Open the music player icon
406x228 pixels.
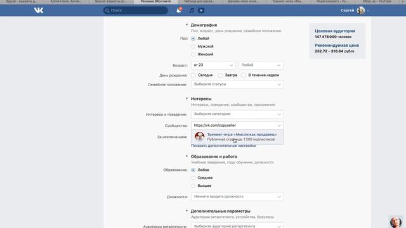[192, 10]
